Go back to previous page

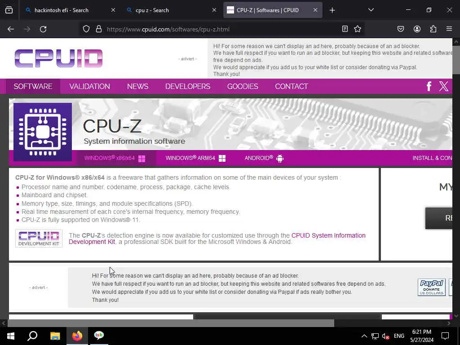(x=11, y=29)
